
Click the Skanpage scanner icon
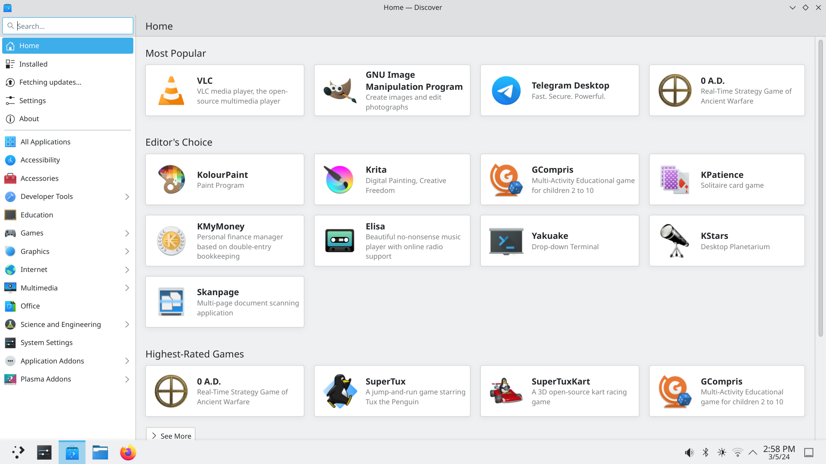point(171,302)
